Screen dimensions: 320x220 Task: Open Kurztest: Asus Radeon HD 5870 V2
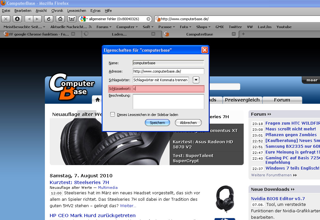point(203,144)
